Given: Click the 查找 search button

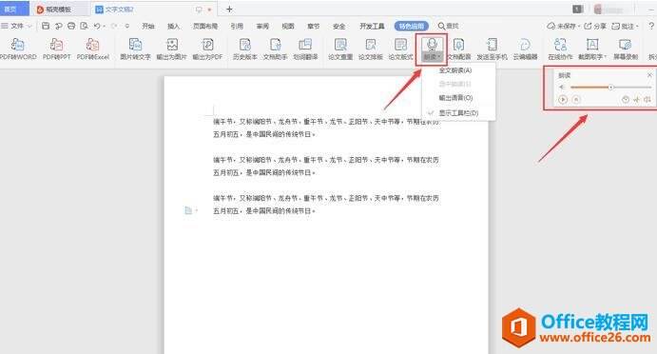Looking at the screenshot, I should (449, 26).
